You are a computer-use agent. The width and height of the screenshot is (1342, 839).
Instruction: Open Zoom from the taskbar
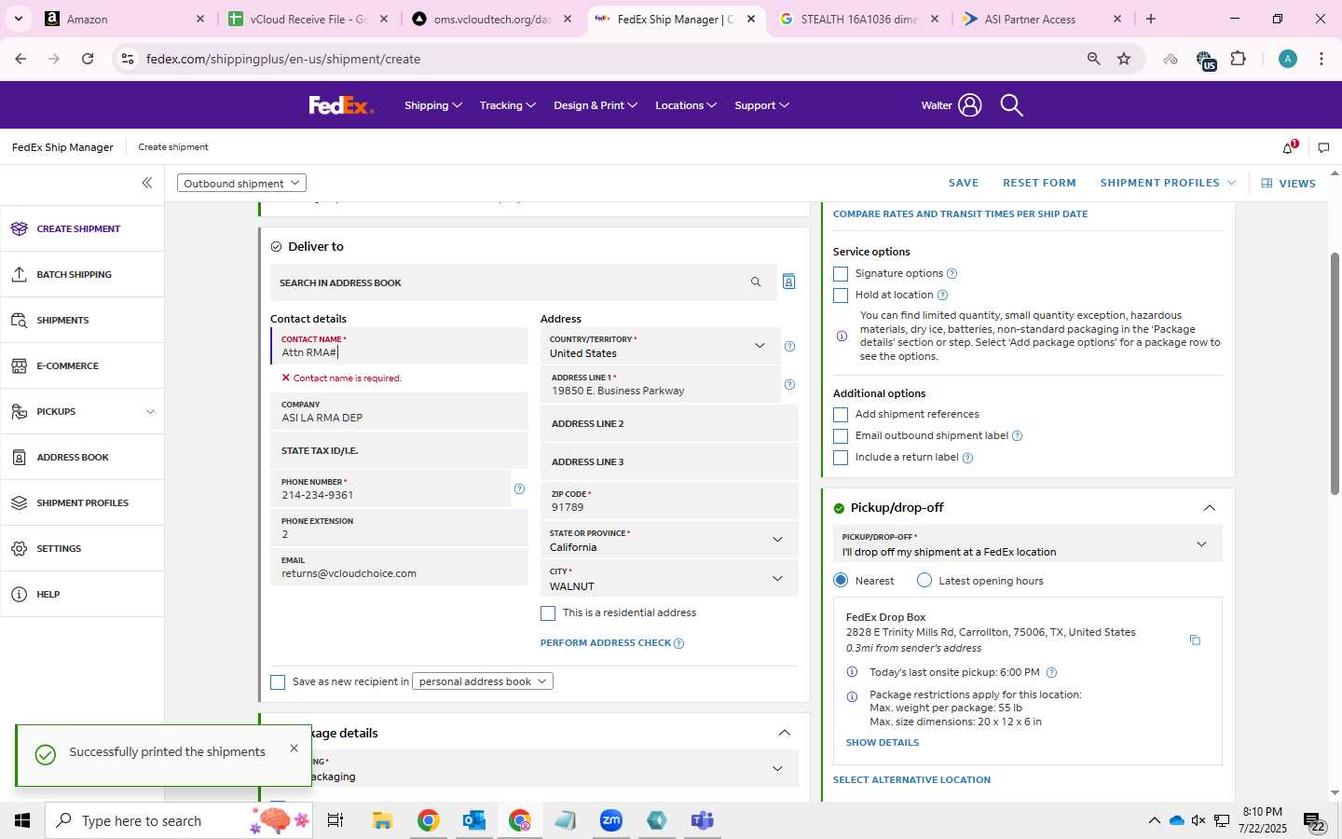coord(611,820)
